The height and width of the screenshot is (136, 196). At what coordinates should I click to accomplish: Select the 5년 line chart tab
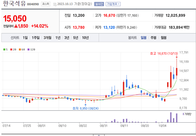pos(76,38)
